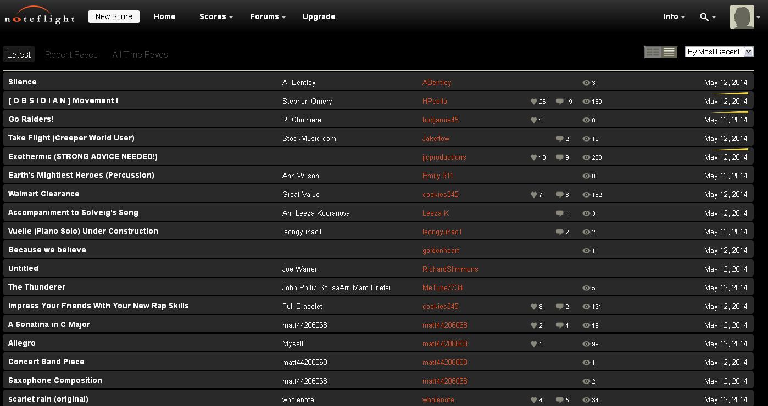768x406 pixels.
Task: Click the user avatar picture
Action: coord(742,17)
